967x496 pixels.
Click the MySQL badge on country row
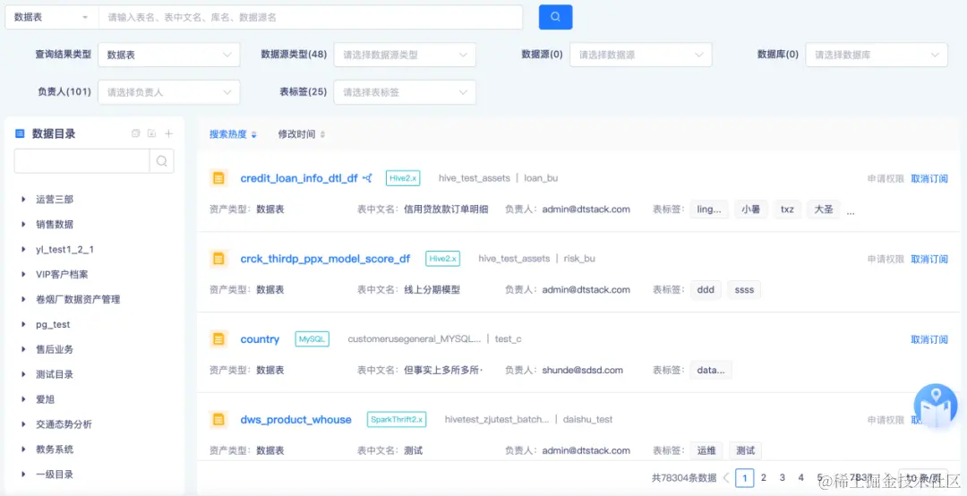point(312,339)
